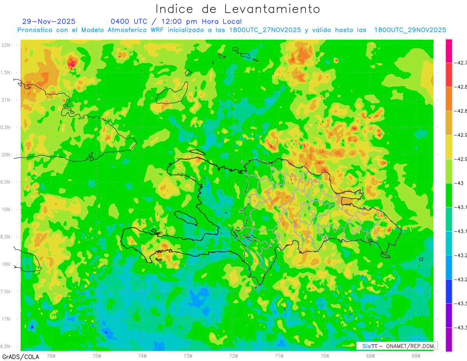Viewport: 467px width, 361px height.
Task: Click the date label '29-Nov-2025'
Action: pos(49,21)
